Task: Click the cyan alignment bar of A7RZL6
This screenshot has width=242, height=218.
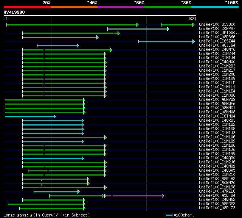Action: tap(56, 192)
